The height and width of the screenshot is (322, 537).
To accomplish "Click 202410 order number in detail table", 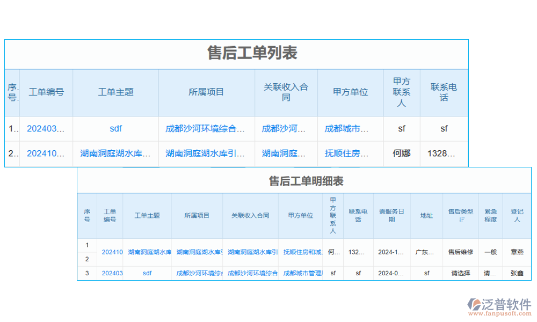I will [112, 252].
